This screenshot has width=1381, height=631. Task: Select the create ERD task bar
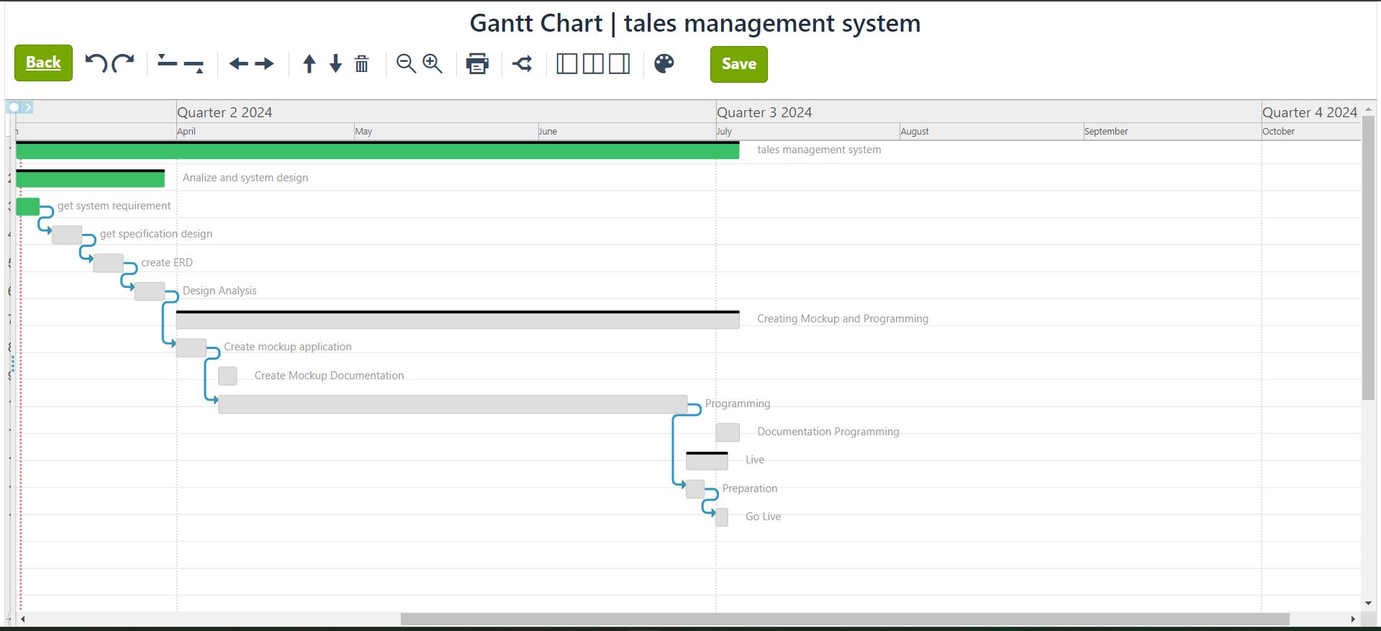click(108, 263)
